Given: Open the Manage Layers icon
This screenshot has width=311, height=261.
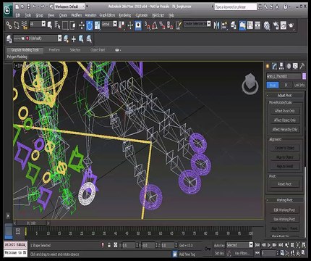Looking at the screenshot, I should click(234, 25).
